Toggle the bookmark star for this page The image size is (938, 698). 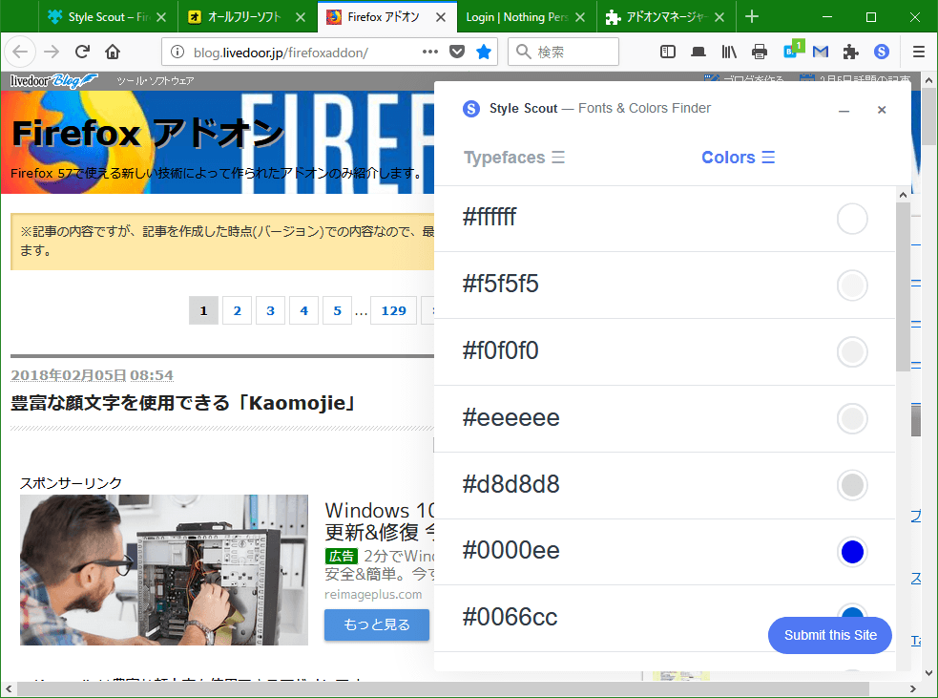[x=484, y=53]
